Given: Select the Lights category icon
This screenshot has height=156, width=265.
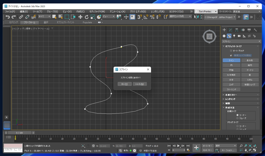Looking at the screenshot, I should coord(234,36).
